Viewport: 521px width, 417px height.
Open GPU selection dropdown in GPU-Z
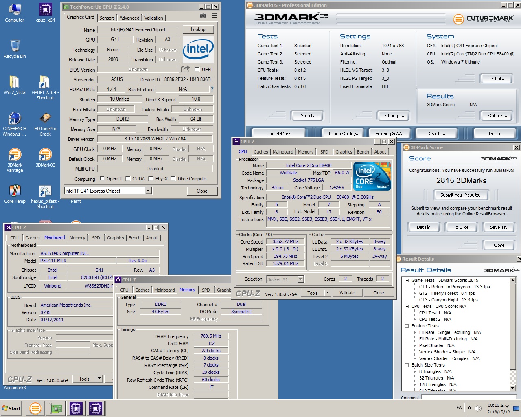(x=148, y=191)
